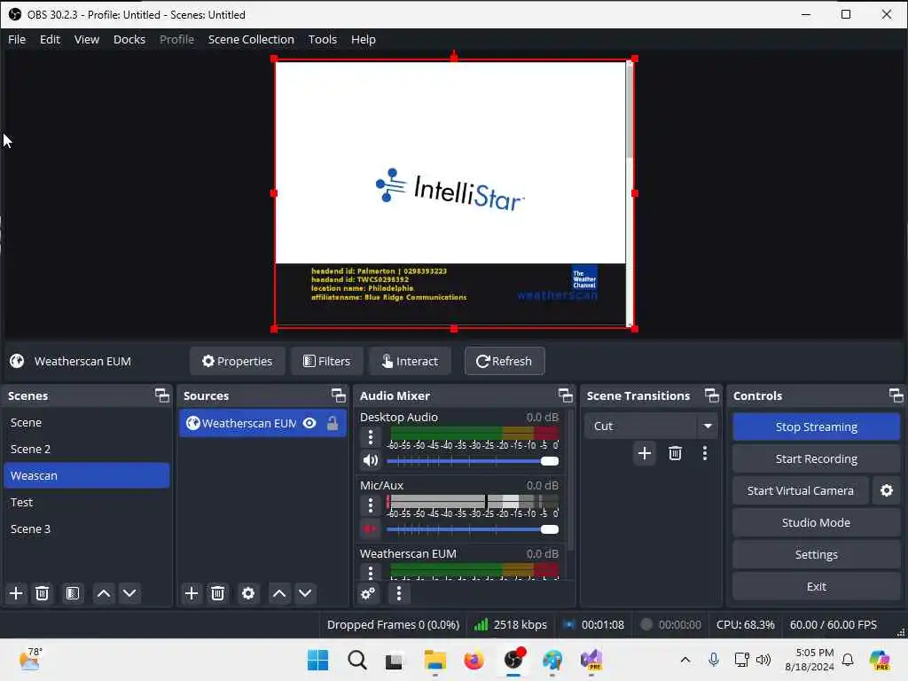The width and height of the screenshot is (908, 681).
Task: Open the File menu
Action: [17, 39]
